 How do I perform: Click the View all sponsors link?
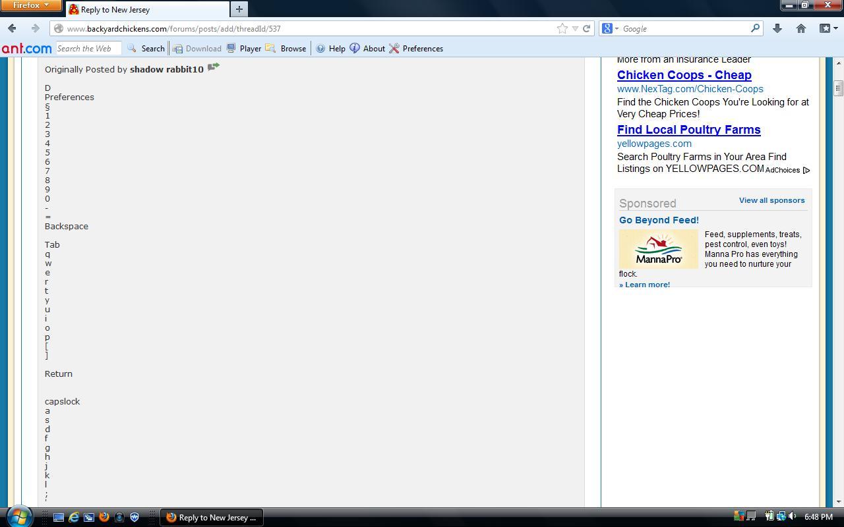pyautogui.click(x=771, y=200)
